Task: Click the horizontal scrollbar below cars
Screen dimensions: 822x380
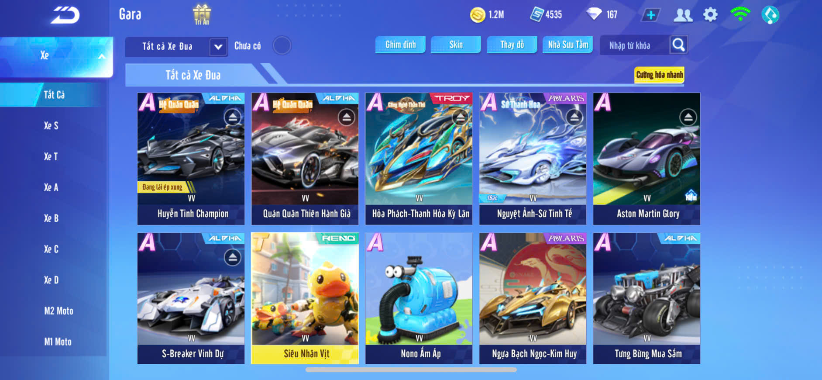Action: coord(411,370)
